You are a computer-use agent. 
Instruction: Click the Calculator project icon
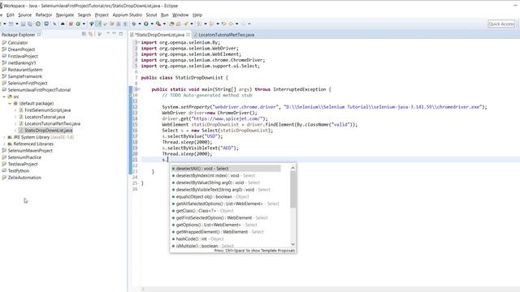pyautogui.click(x=4, y=43)
